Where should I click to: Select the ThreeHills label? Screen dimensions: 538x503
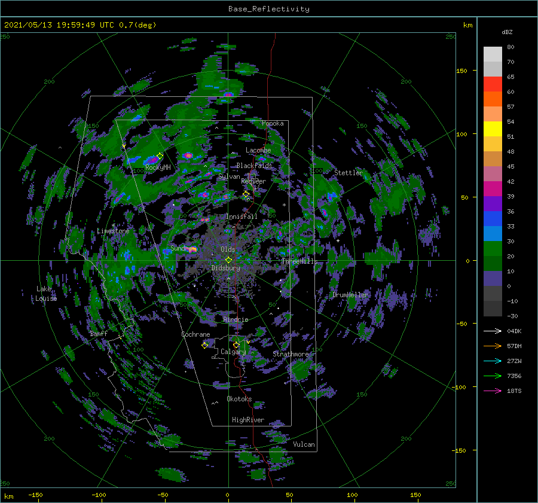tap(300, 261)
